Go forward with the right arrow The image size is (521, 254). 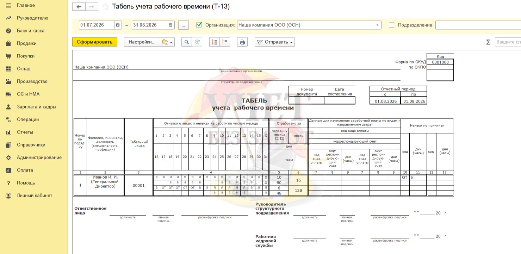(x=92, y=7)
